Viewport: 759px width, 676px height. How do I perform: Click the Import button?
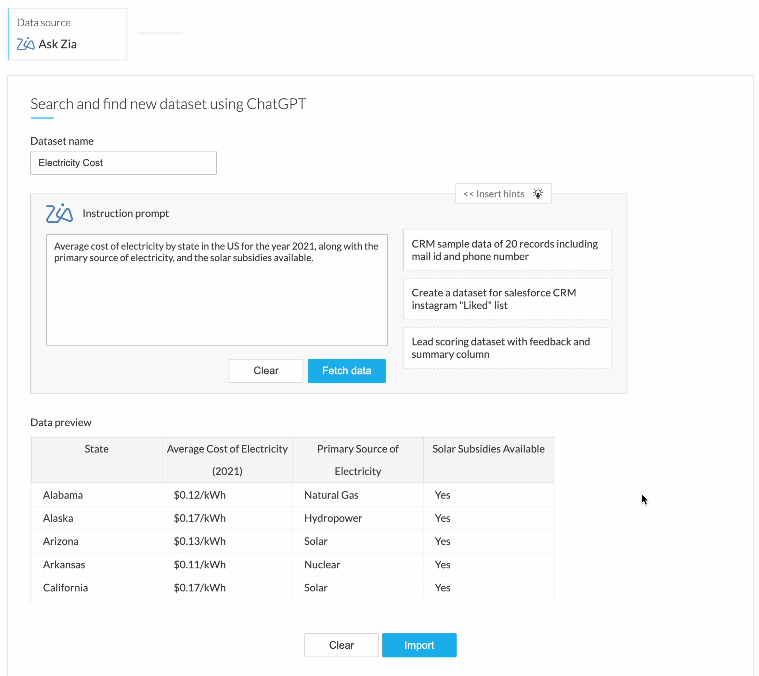(x=419, y=645)
